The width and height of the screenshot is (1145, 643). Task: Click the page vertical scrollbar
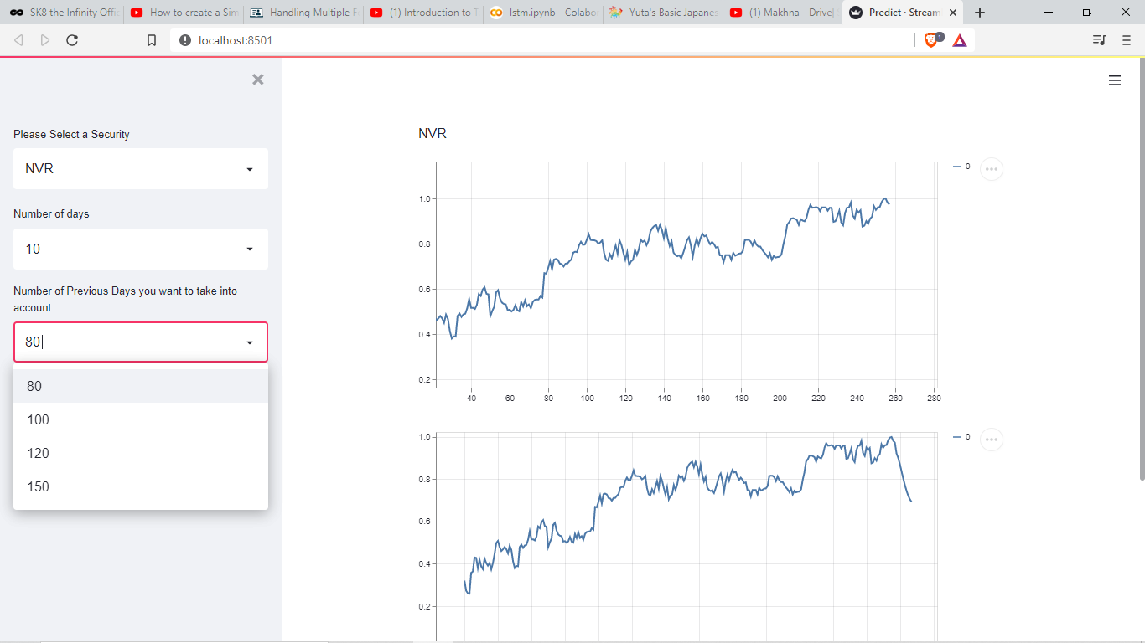click(x=1141, y=268)
